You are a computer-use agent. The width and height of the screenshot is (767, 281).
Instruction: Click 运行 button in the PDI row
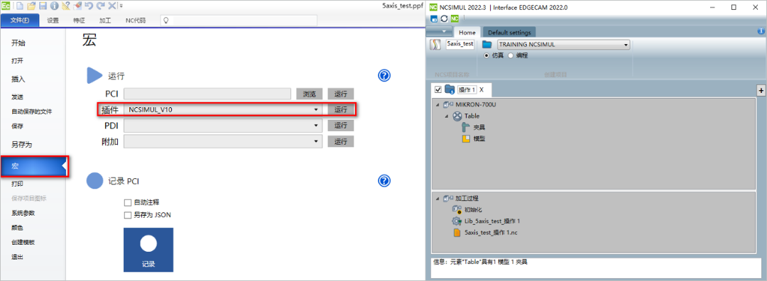[341, 126]
